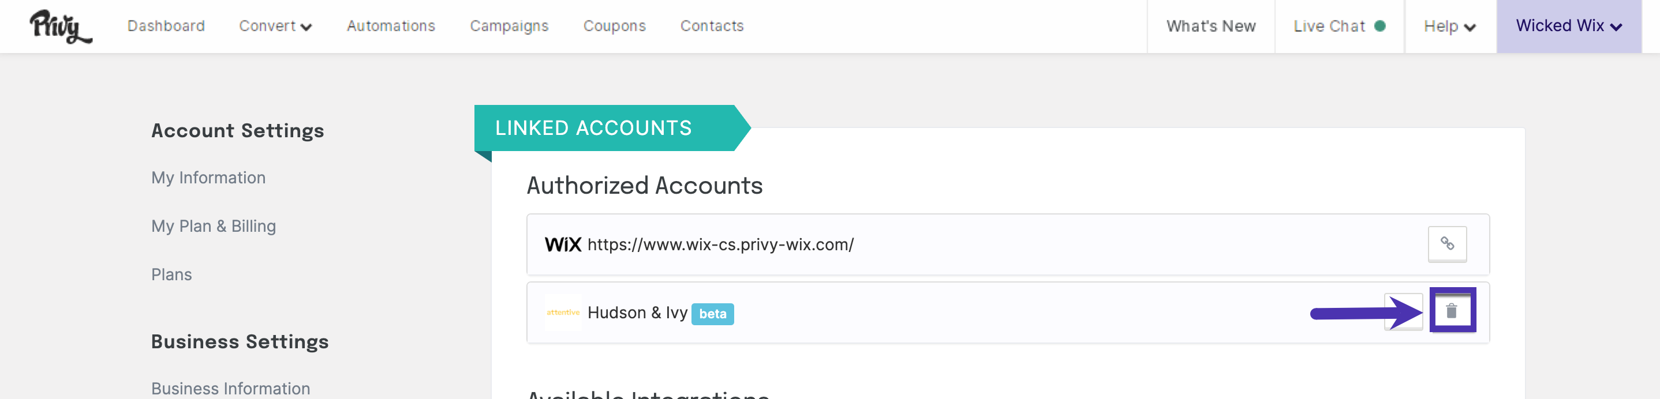Open the Dashboard page
This screenshot has height=399, width=1660.
point(166,27)
